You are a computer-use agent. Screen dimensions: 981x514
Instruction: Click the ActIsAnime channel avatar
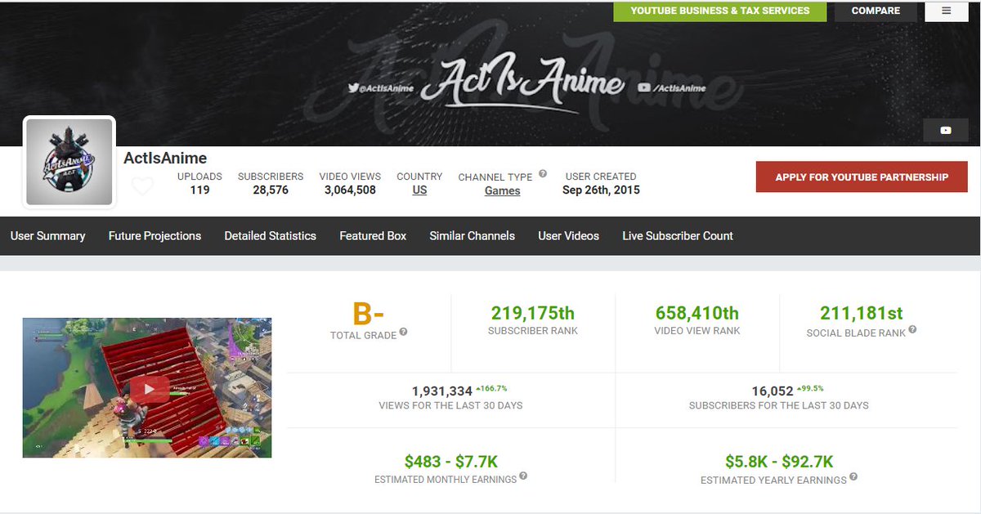click(69, 162)
